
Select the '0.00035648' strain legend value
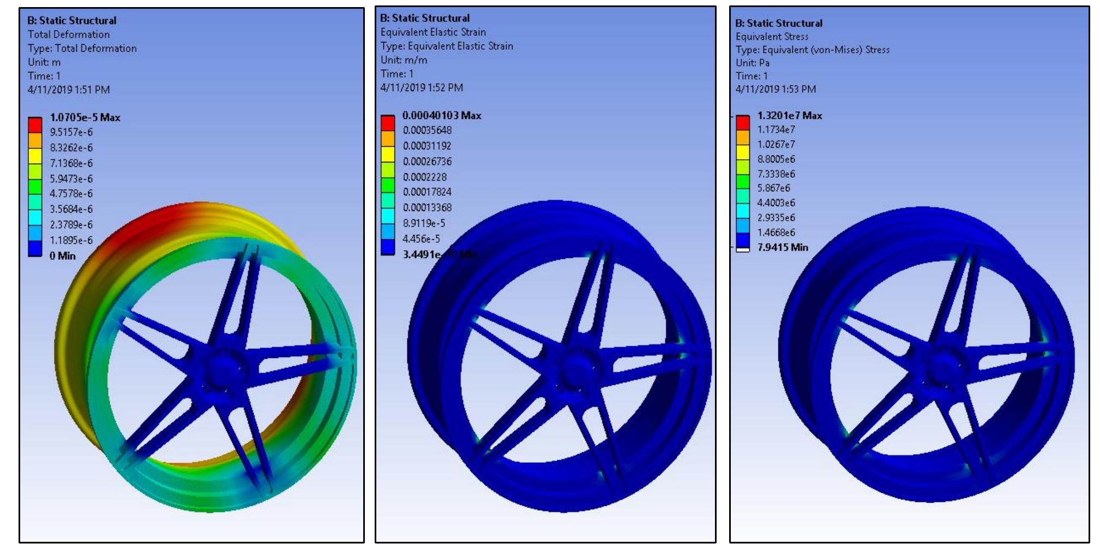pos(427,130)
